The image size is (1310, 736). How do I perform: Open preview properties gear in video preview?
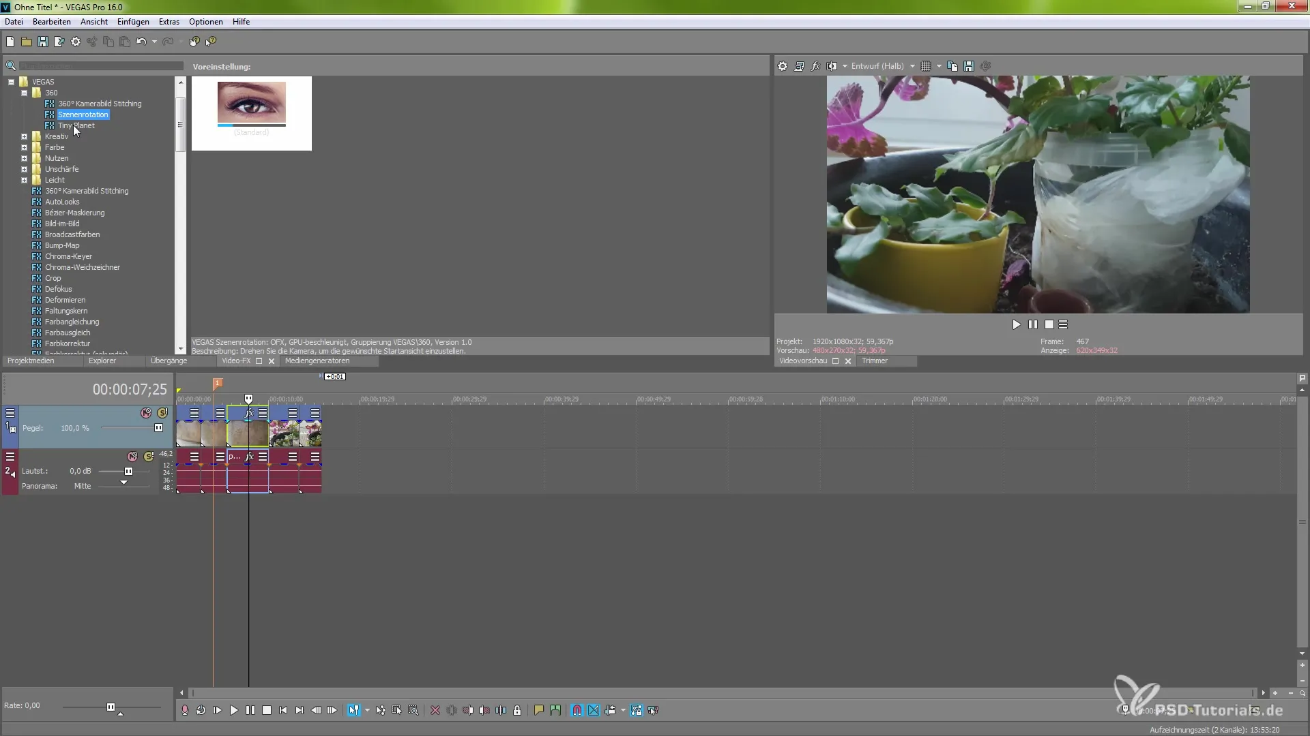tap(783, 66)
